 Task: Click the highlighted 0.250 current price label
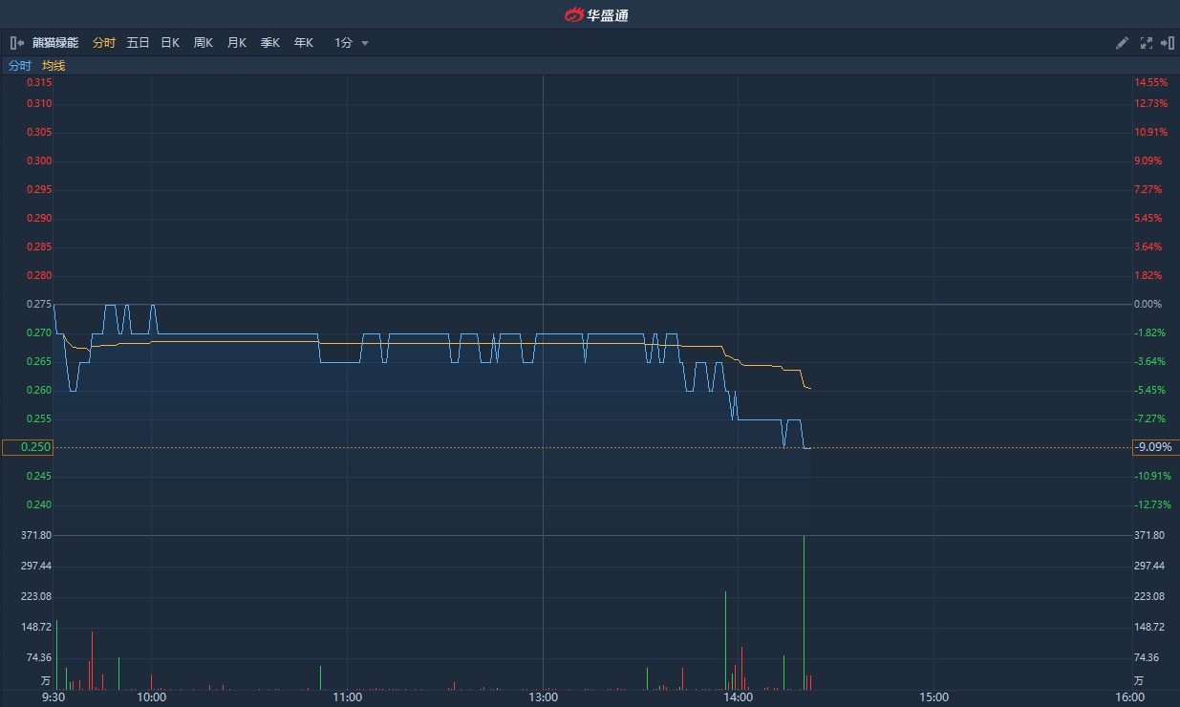click(28, 447)
